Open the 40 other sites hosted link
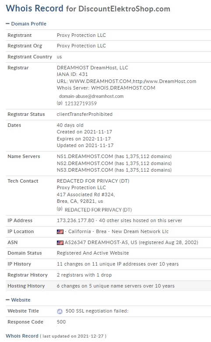The width and height of the screenshot is (211, 342). tap(141, 220)
